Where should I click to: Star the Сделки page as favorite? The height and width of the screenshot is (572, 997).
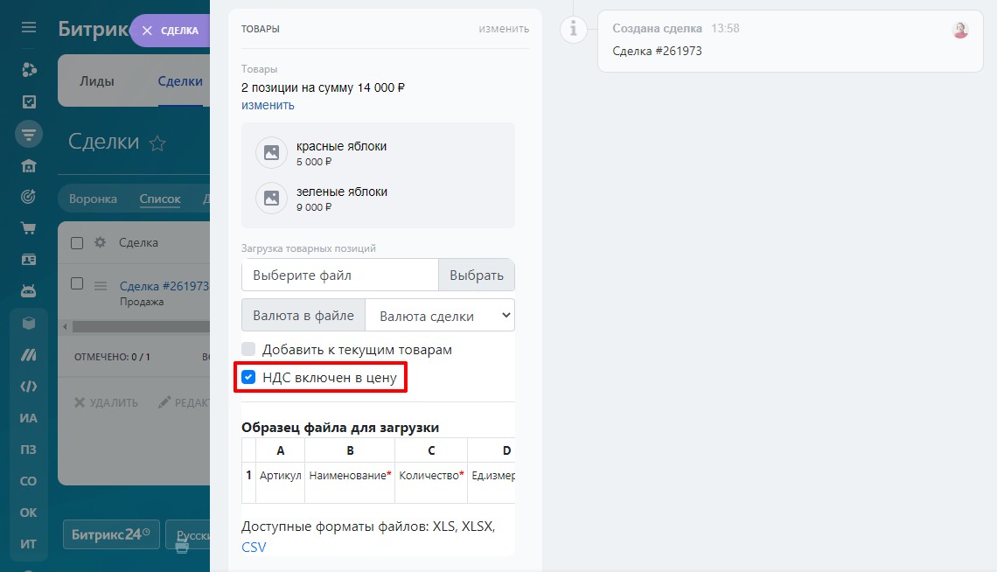coord(157,143)
